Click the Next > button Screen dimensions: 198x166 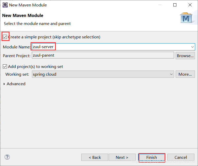click(x=122, y=157)
